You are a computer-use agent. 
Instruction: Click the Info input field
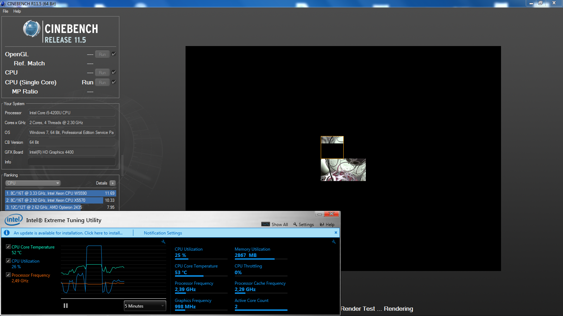coord(71,162)
